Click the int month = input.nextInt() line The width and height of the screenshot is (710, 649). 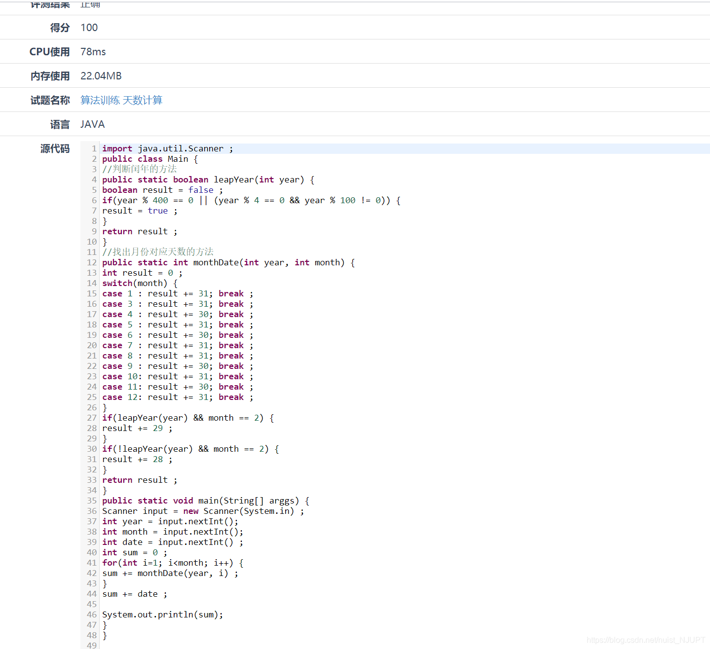[173, 532]
